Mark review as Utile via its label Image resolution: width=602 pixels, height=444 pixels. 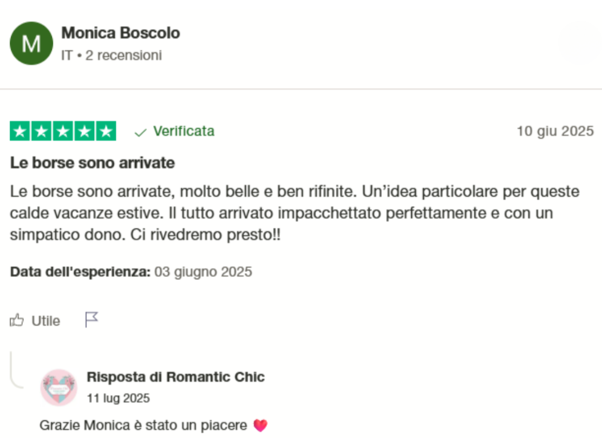(46, 321)
